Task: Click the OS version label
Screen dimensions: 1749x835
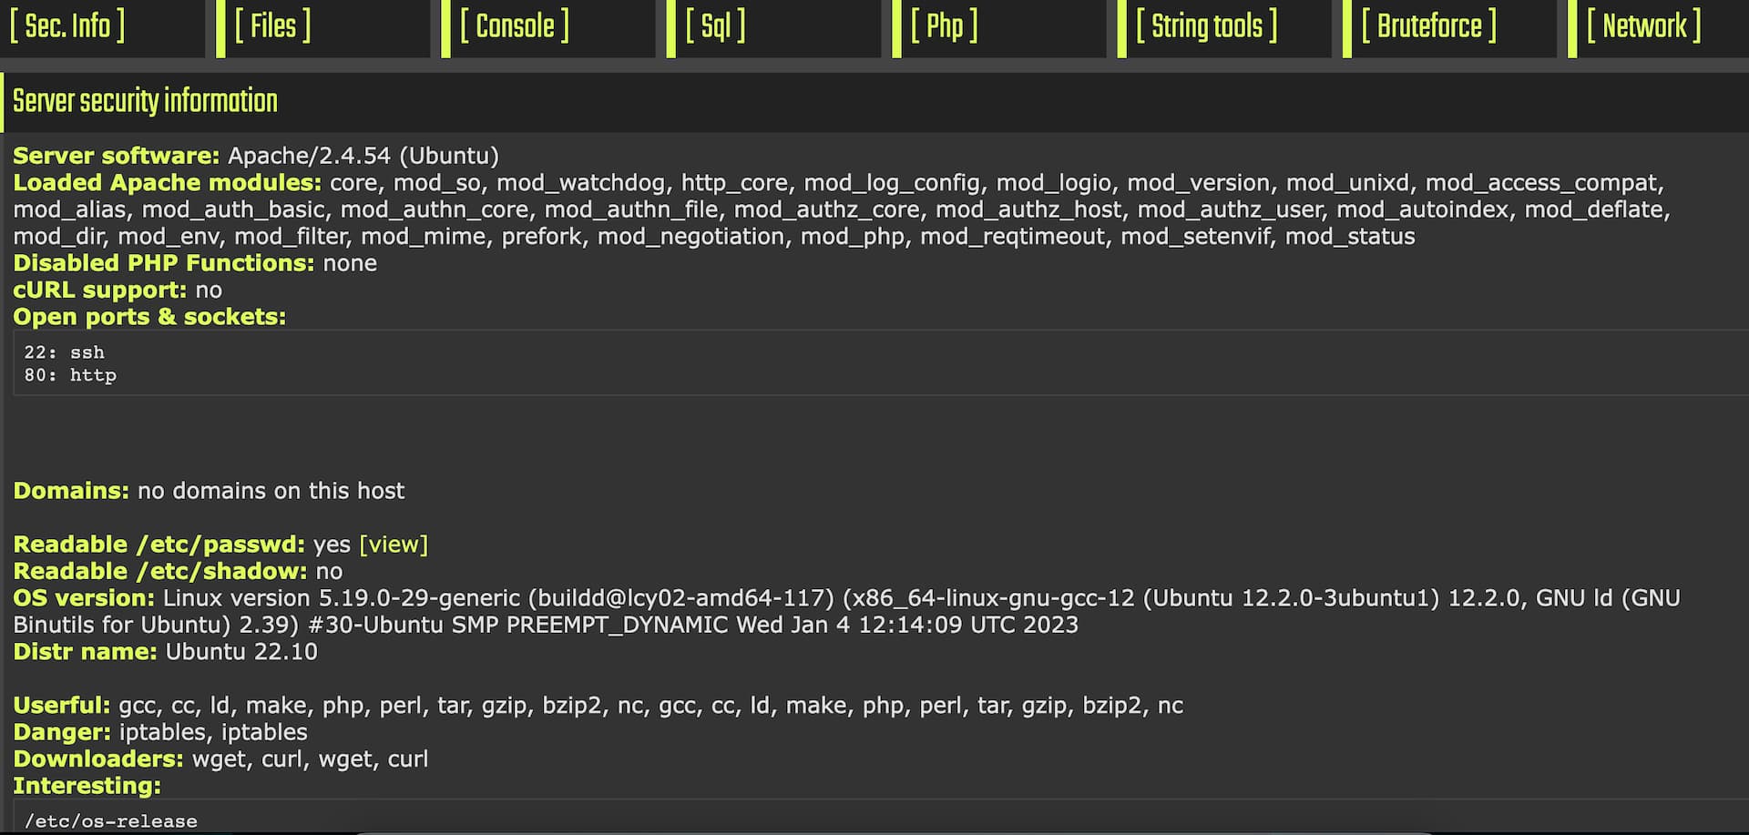Action: click(84, 598)
